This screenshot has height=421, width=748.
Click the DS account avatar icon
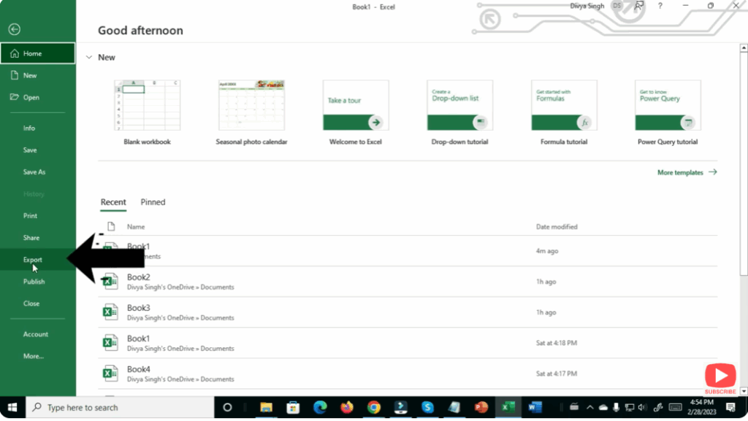point(617,6)
